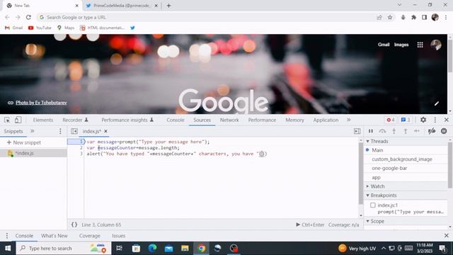The height and width of the screenshot is (255, 453).
Task: Open the Snippets pane three-dot menu
Action: (x=60, y=131)
